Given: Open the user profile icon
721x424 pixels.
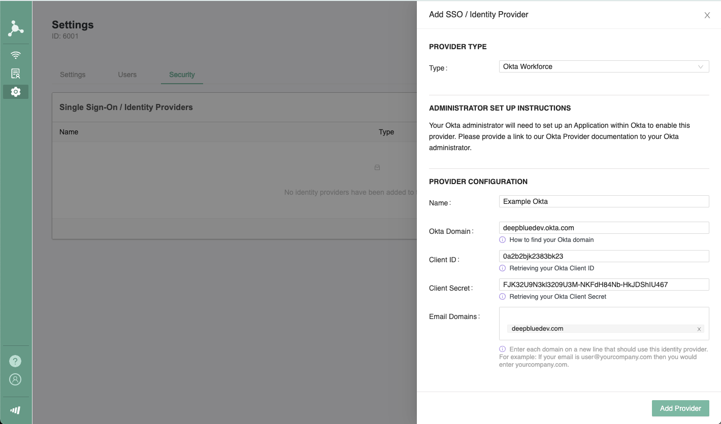Looking at the screenshot, I should coord(16,379).
